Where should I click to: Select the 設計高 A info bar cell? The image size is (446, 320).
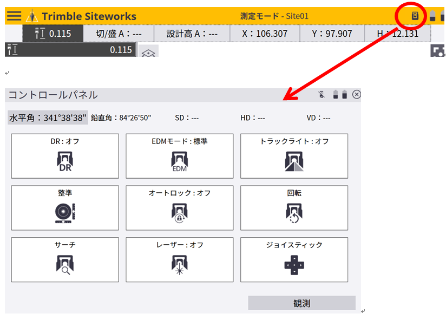[192, 34]
